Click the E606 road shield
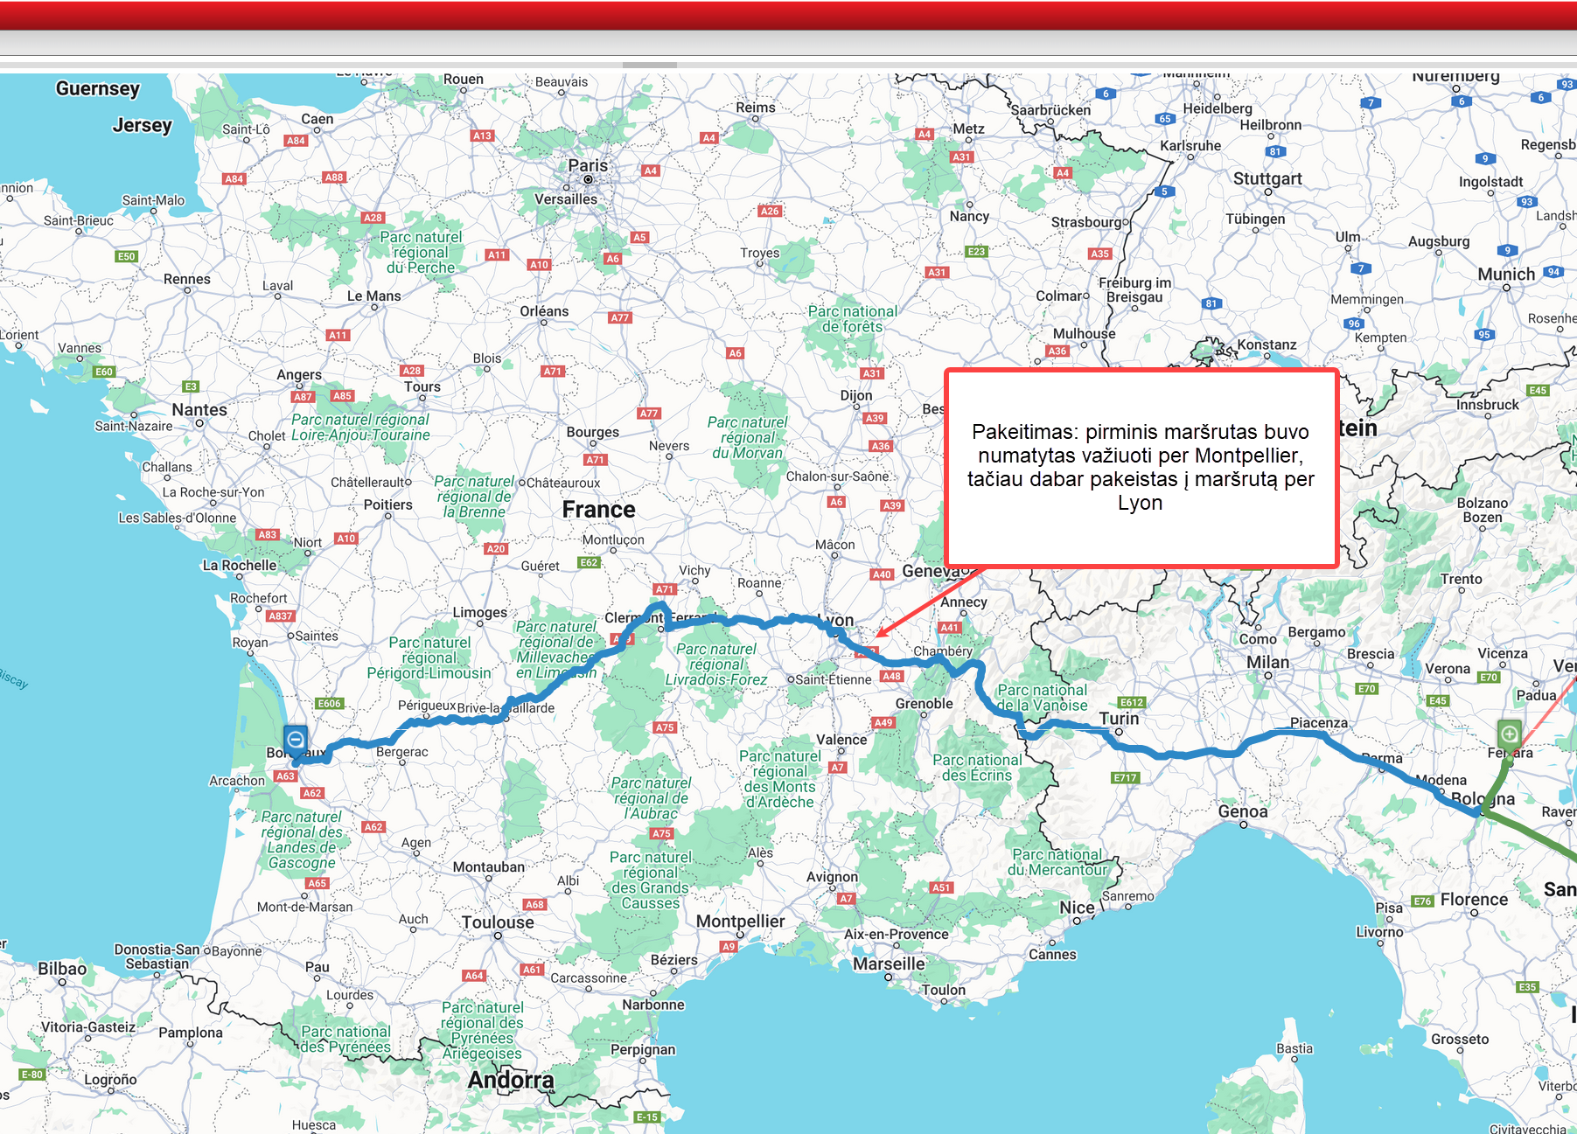 (329, 703)
